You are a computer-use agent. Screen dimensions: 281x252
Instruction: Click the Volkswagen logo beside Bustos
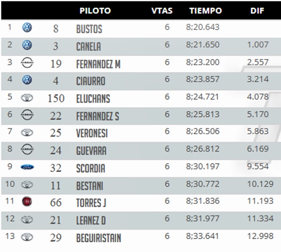[x=27, y=28]
